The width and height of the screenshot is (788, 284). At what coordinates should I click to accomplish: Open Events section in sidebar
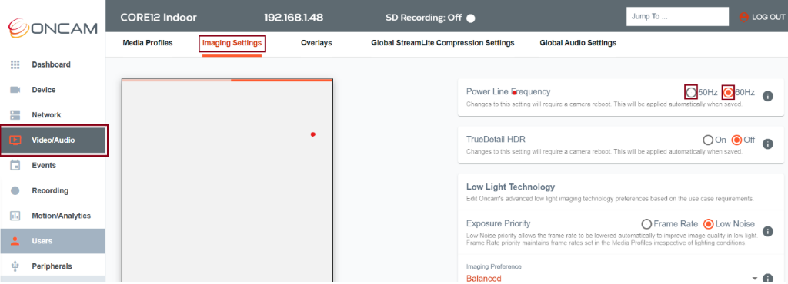pyautogui.click(x=53, y=165)
